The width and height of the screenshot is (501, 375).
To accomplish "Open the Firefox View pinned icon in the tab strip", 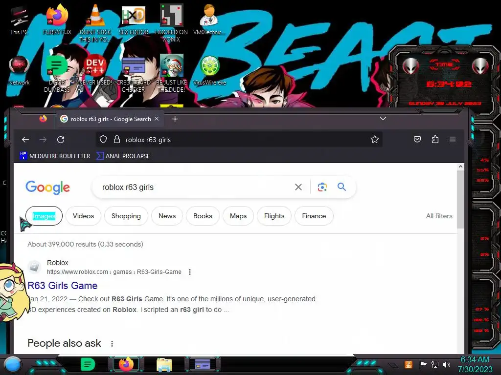I will pyautogui.click(x=43, y=119).
